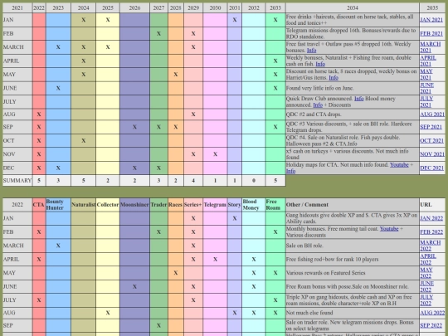Open the FEB 2021 link
Screen dimensions: 448x336
coord(431,33)
